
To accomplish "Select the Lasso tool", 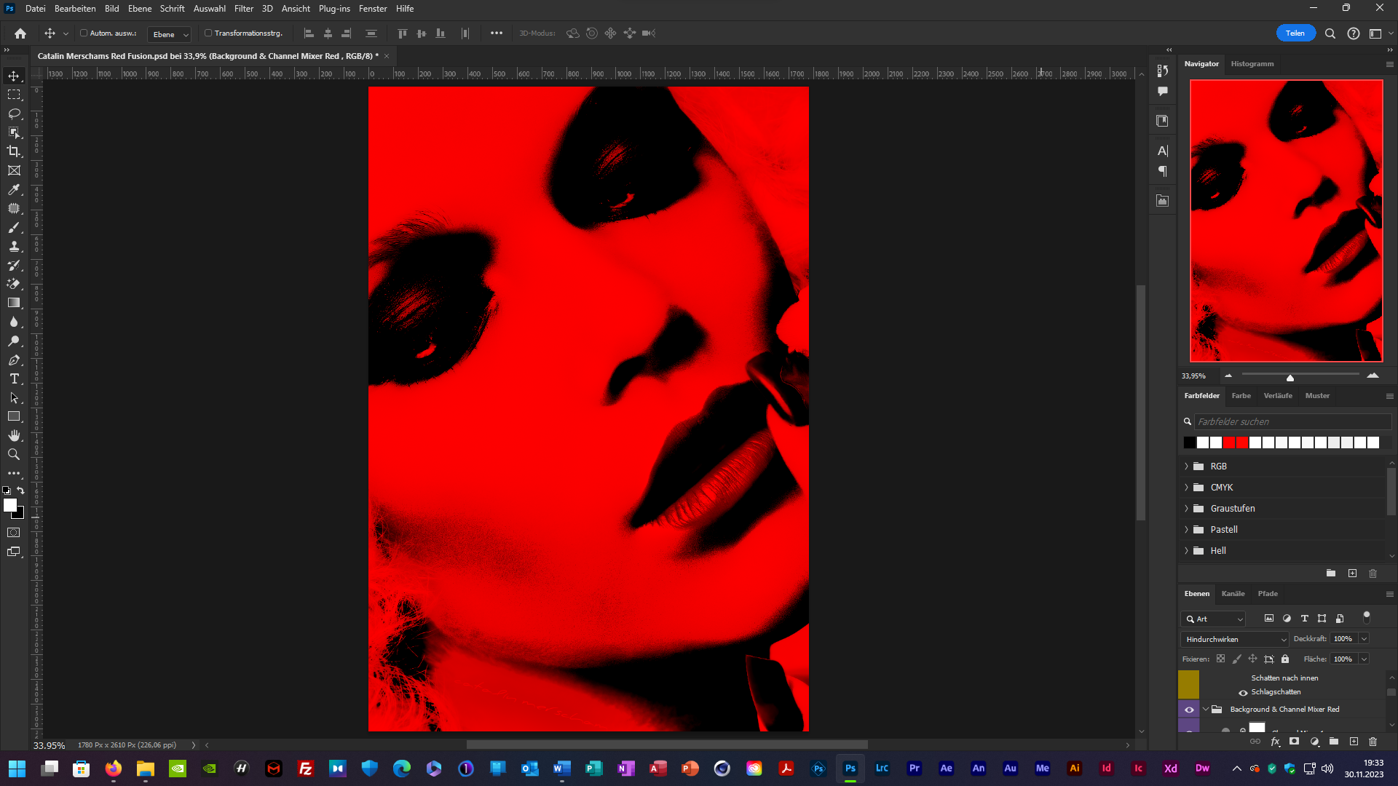I will 14,114.
